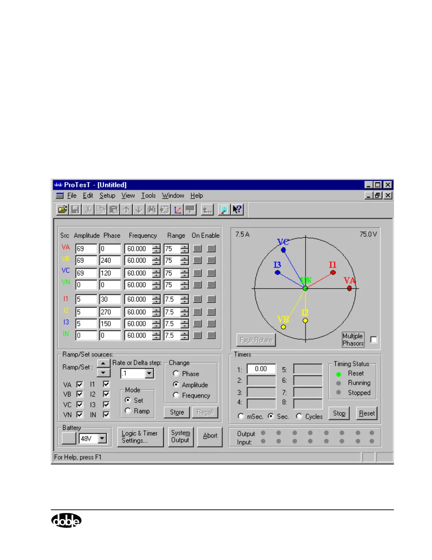Click the monitor display toolbar icon
432x560 pixels.
[x=190, y=210]
